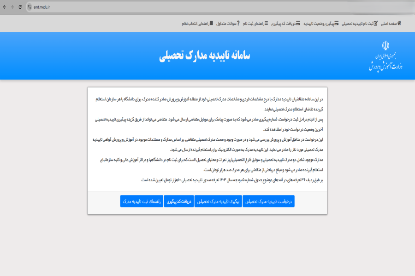Click the site info icon in address bar
The height and width of the screenshot is (276, 415).
coord(30,7)
